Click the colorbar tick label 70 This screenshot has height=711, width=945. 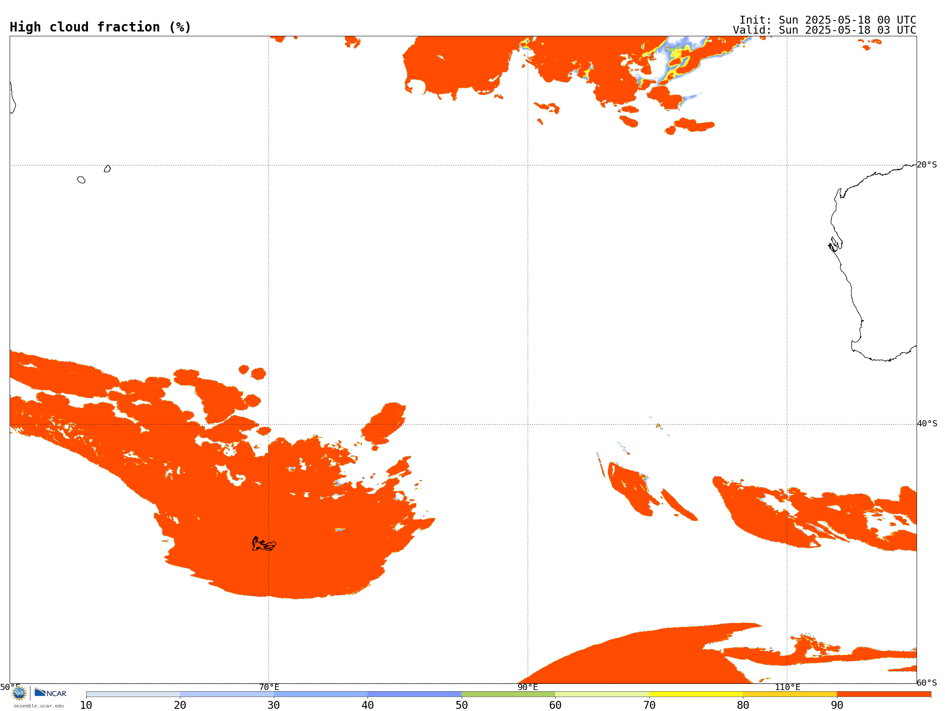point(649,705)
